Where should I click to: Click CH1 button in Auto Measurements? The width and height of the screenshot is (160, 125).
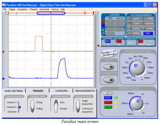coord(148,33)
